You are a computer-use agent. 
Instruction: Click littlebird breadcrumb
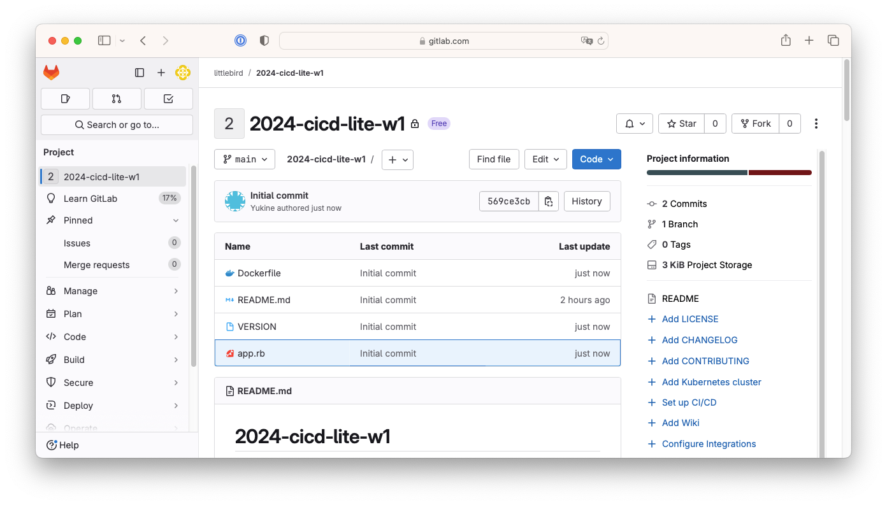(229, 73)
